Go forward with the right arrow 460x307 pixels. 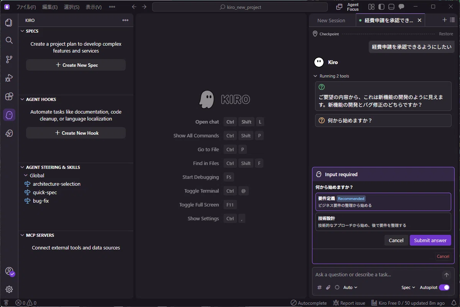[144, 7]
